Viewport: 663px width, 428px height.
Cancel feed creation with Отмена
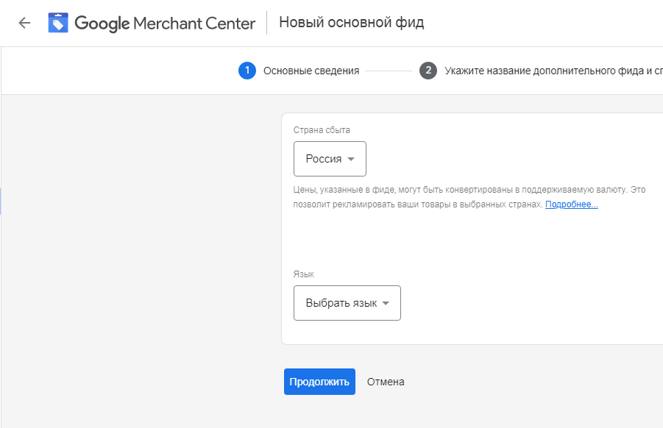pos(386,382)
